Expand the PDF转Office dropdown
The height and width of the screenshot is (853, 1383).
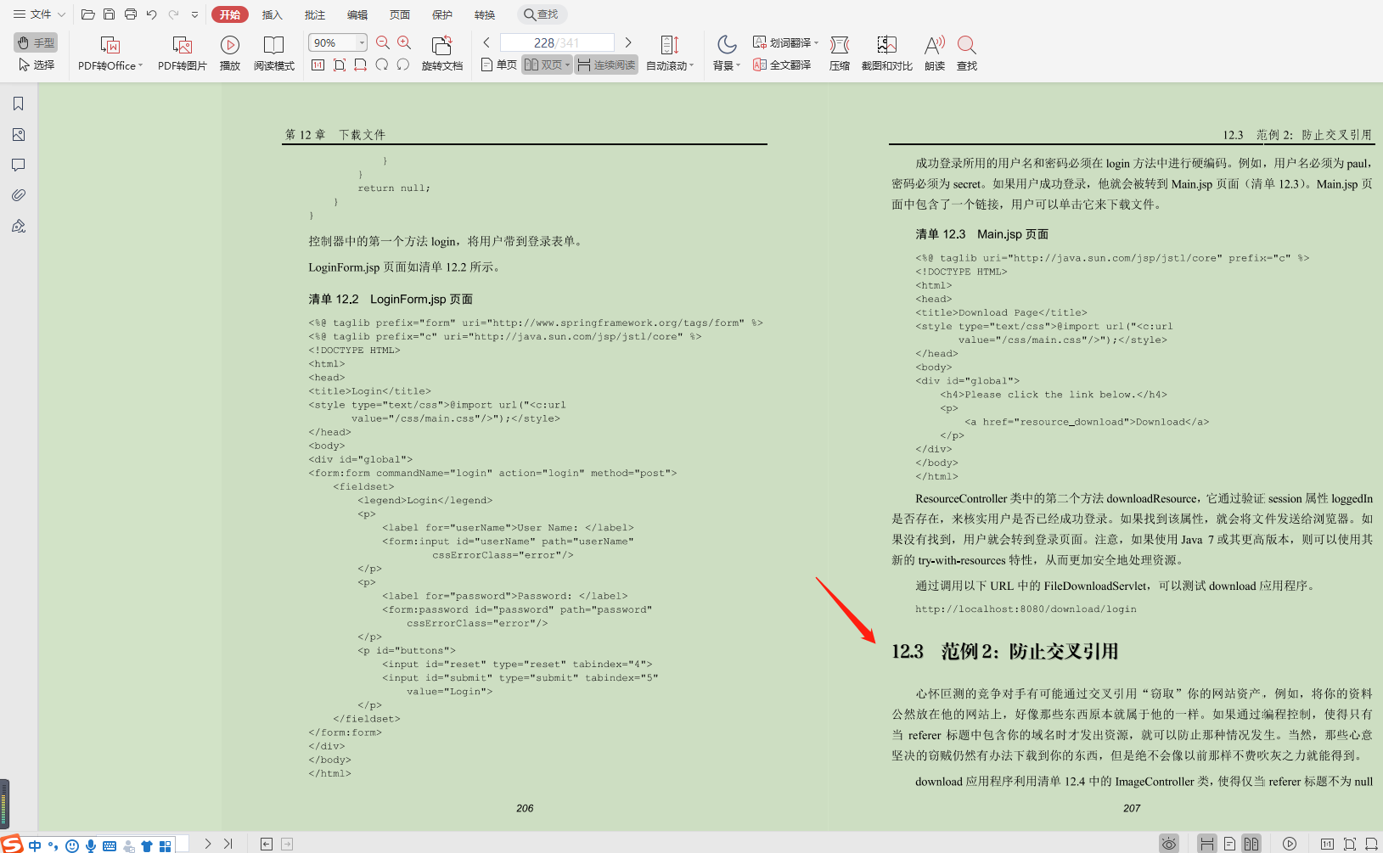[140, 65]
